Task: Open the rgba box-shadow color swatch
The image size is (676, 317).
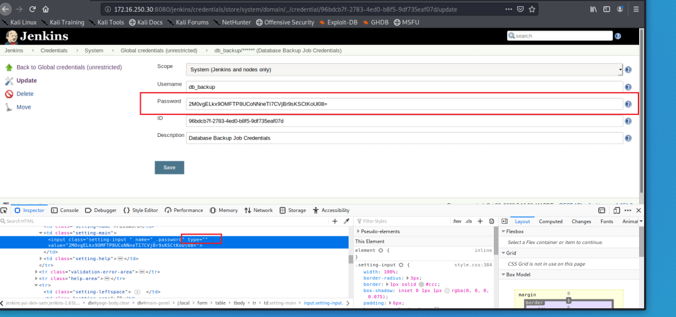Action: 447,291
